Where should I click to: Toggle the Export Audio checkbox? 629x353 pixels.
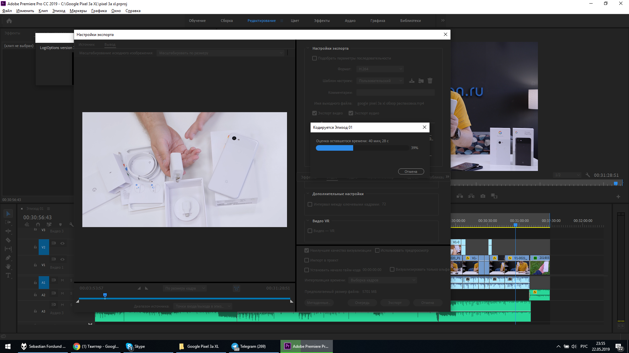tap(351, 113)
